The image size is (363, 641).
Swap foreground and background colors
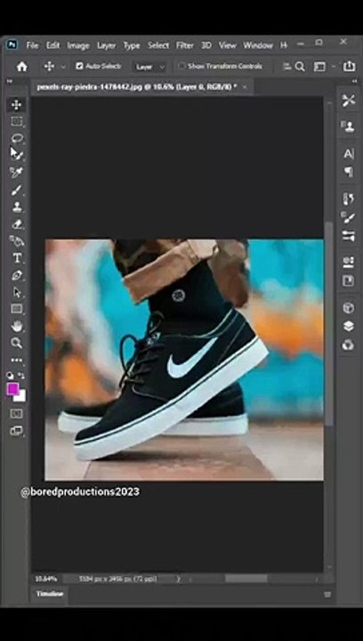(21, 375)
